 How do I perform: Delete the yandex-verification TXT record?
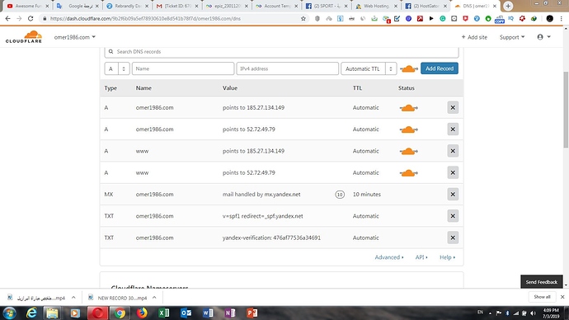tap(453, 238)
